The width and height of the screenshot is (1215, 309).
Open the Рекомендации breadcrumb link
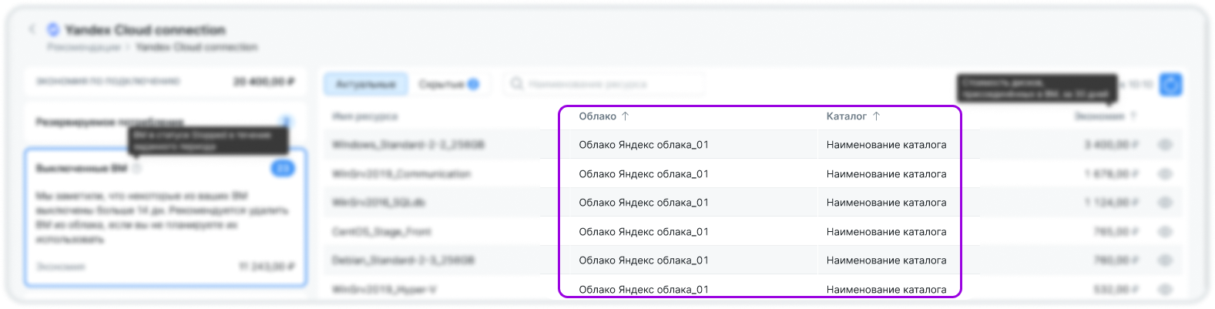coord(83,47)
